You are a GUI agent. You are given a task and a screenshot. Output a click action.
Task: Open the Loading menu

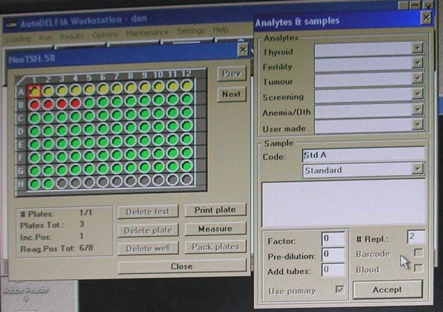point(18,39)
